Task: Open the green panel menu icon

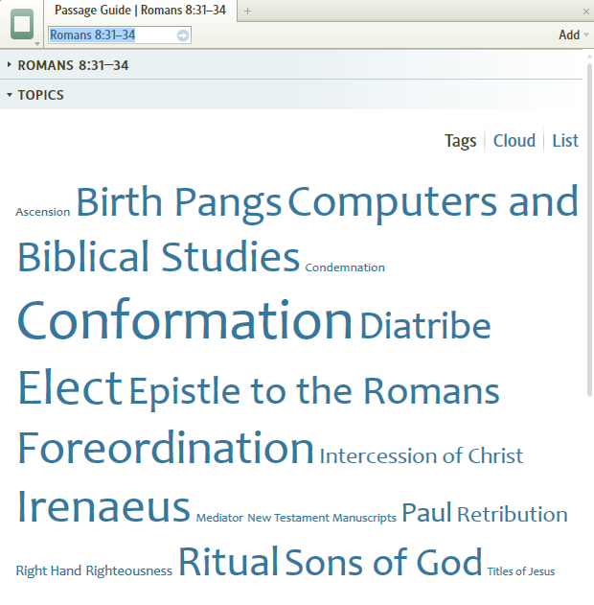Action: coord(22,24)
